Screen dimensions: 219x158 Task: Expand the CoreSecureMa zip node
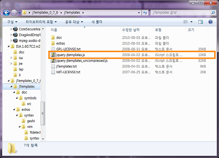click(11, 29)
